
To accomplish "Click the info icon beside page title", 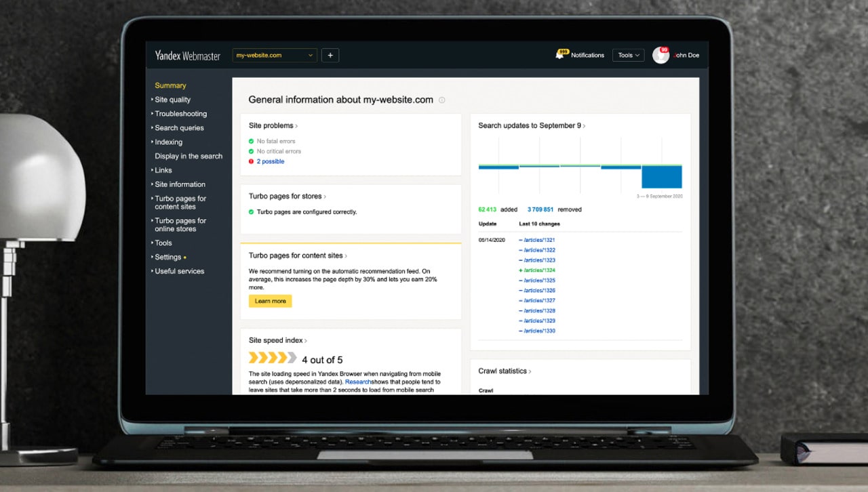I will click(441, 100).
